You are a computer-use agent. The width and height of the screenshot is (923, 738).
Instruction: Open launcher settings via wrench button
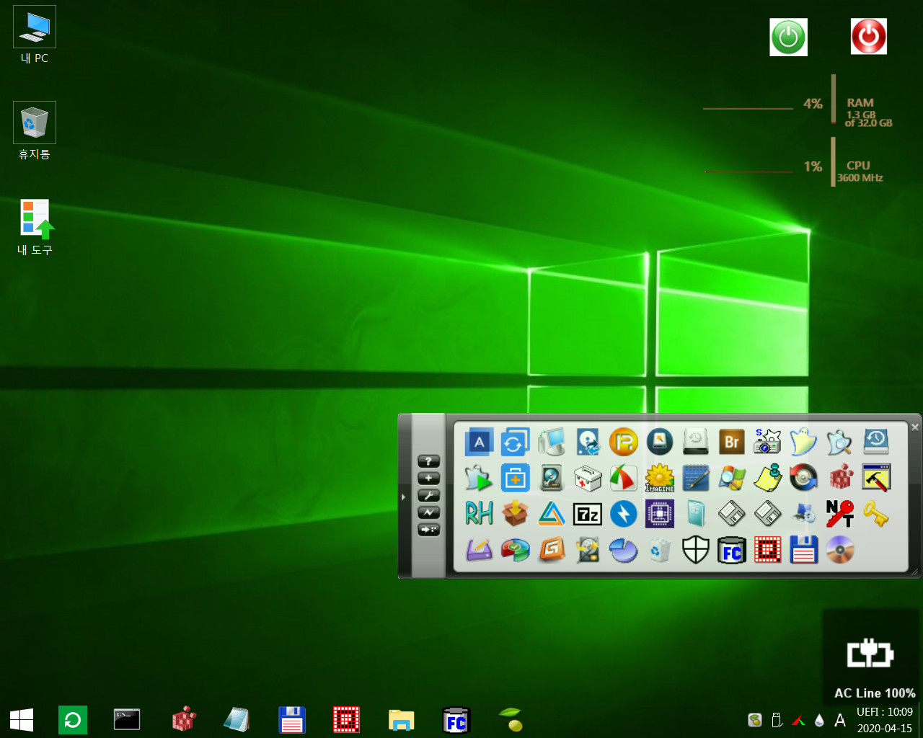pyautogui.click(x=428, y=496)
